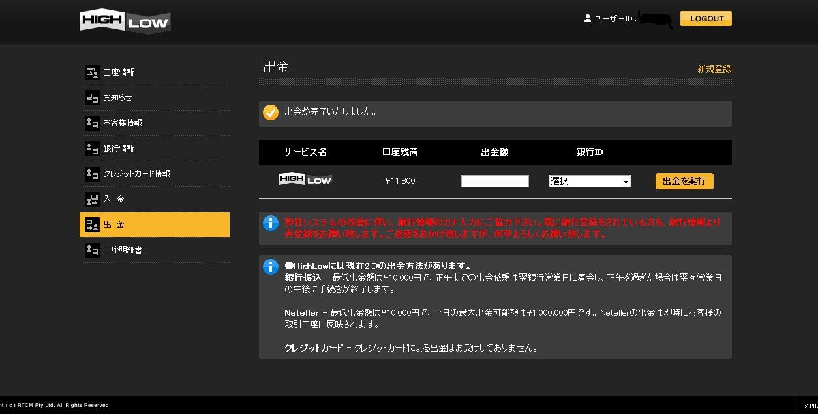
Task: Click the クレジットカード情報 sidebar icon
Action: 92,174
